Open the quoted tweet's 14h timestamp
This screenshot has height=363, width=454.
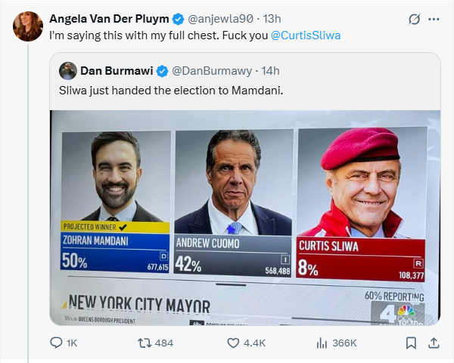[270, 71]
